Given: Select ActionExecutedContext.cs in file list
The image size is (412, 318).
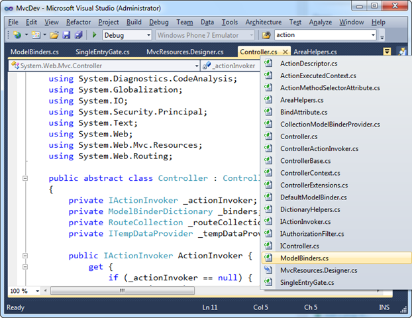Looking at the screenshot, I should point(337,76).
